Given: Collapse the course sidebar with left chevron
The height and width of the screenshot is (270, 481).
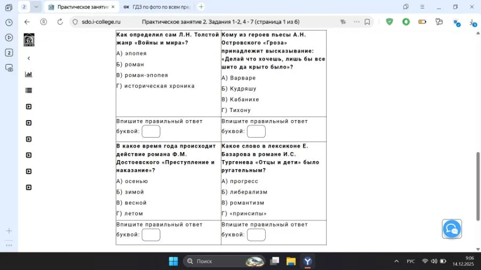Looking at the screenshot, I should point(29,58).
